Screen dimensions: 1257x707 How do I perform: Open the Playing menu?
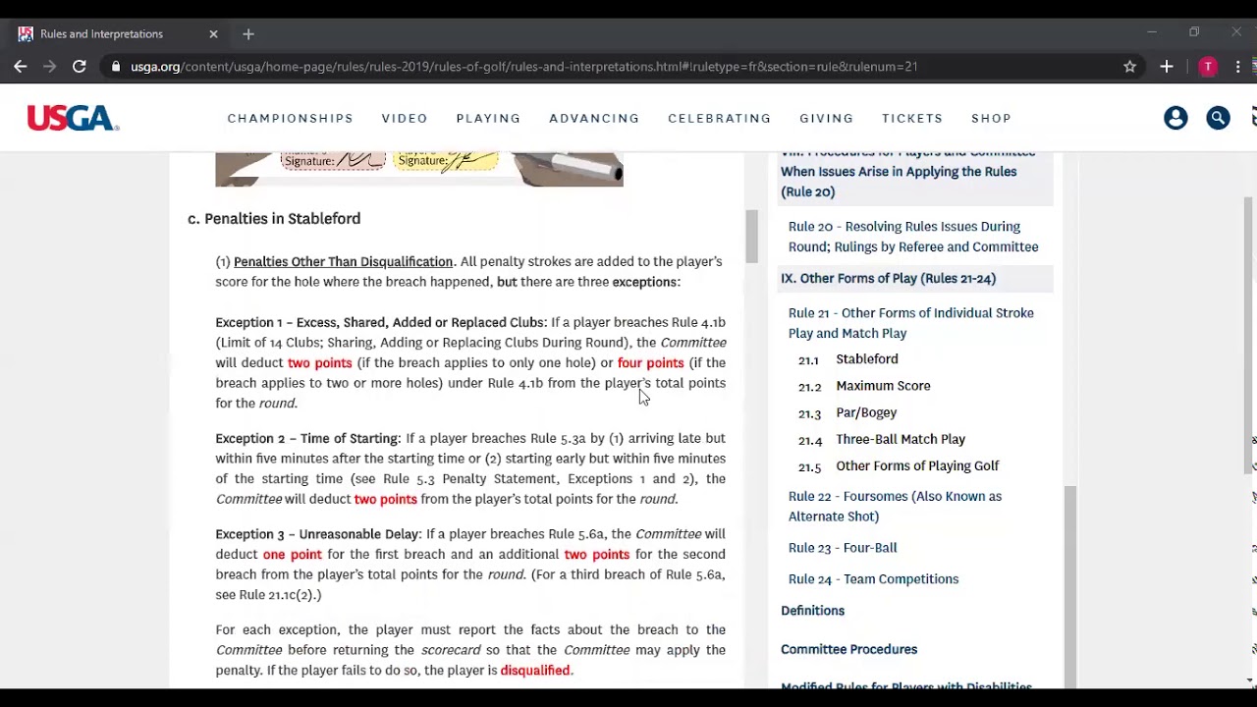[488, 119]
